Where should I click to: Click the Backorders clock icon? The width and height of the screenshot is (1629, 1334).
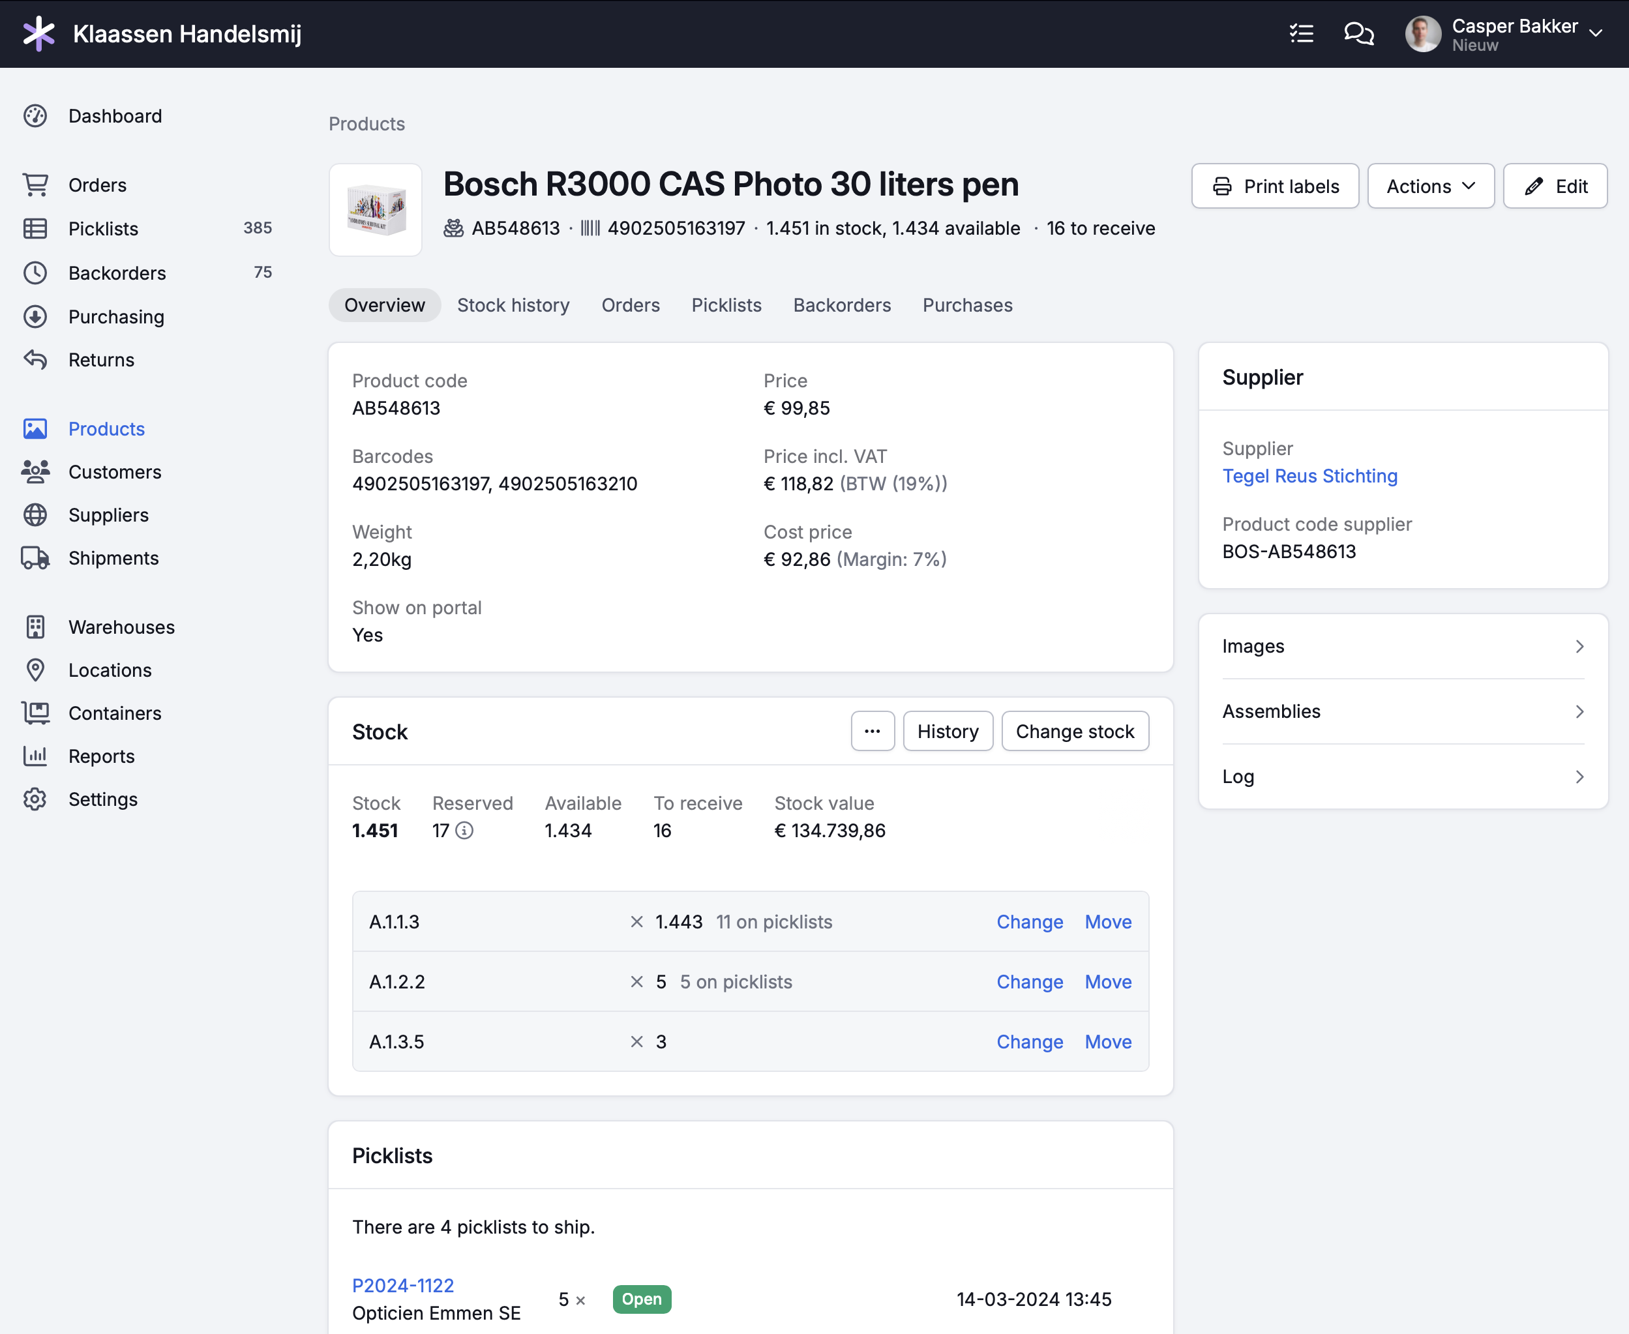35,273
